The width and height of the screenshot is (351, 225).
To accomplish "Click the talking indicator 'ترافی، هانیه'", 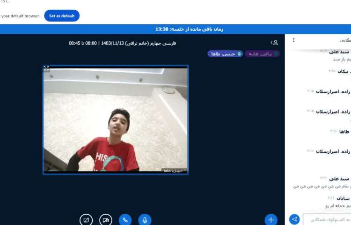I will point(263,54).
